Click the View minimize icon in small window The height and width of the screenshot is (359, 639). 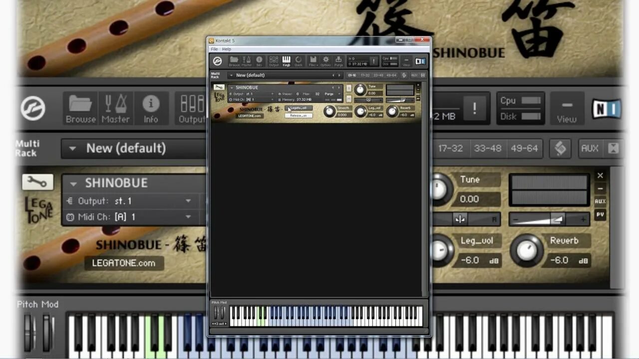(x=406, y=61)
